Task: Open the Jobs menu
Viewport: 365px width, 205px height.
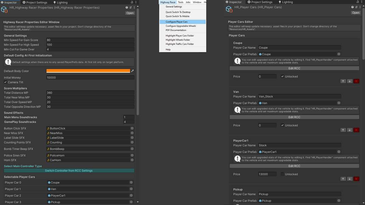Action: pyautogui.click(x=188, y=2)
